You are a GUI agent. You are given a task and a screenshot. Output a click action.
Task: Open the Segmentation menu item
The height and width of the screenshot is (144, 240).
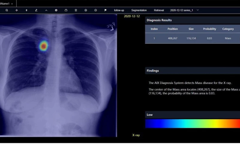[139, 10]
